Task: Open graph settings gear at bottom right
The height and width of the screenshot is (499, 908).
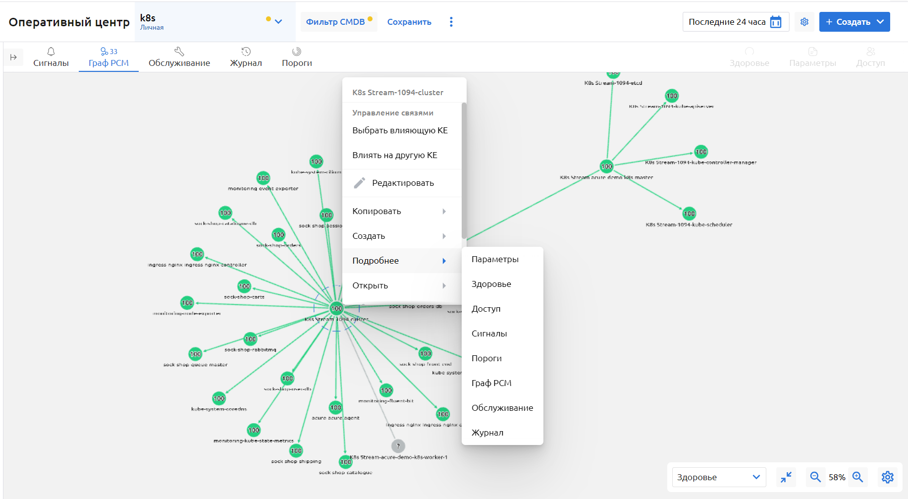Action: 888,477
